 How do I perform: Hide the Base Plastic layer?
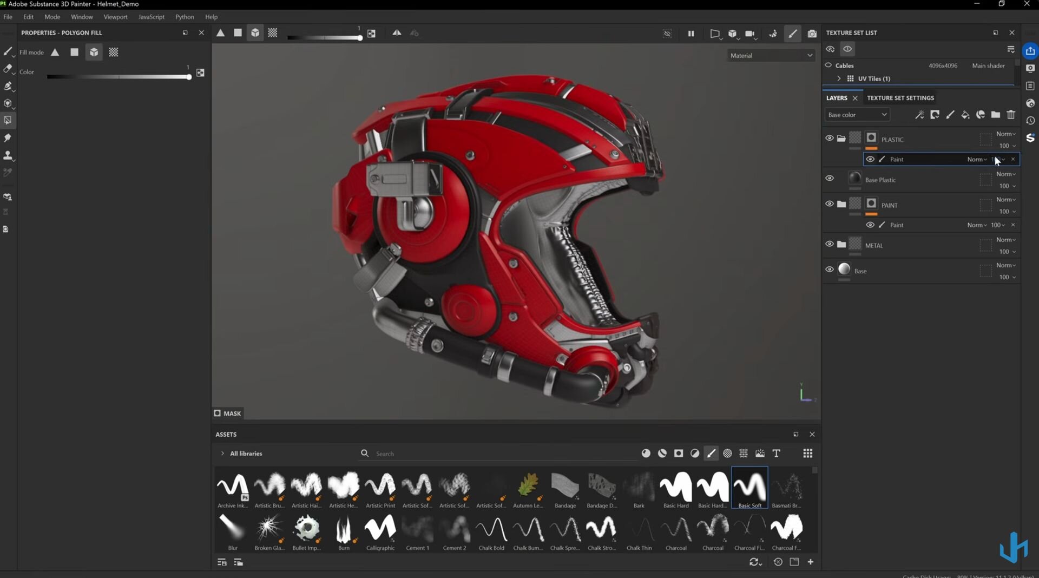pyautogui.click(x=829, y=179)
